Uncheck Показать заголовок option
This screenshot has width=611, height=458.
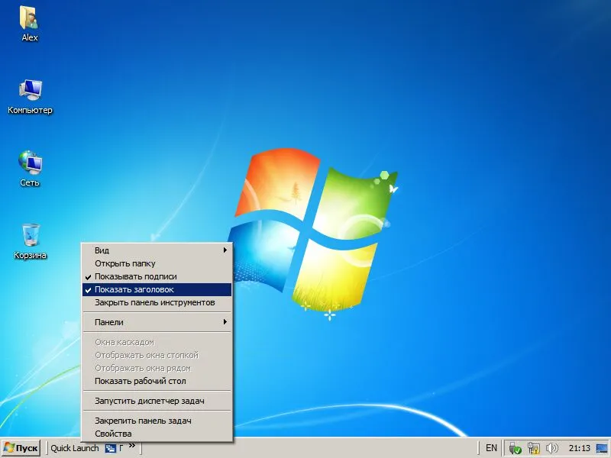(x=157, y=289)
